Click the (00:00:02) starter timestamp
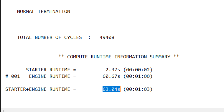The image size is (224, 112). [138, 70]
